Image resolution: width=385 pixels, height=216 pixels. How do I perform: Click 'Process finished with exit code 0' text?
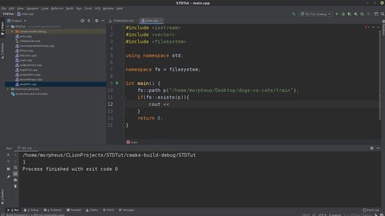point(70,169)
